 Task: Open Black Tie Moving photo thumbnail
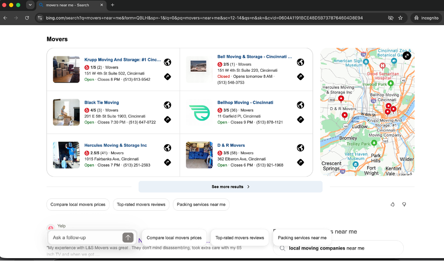tap(66, 112)
